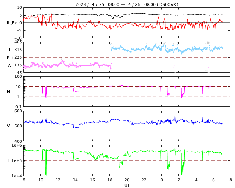Click the '22' hour tick on x-axis
Screen dimensions: 235x188
144,180
